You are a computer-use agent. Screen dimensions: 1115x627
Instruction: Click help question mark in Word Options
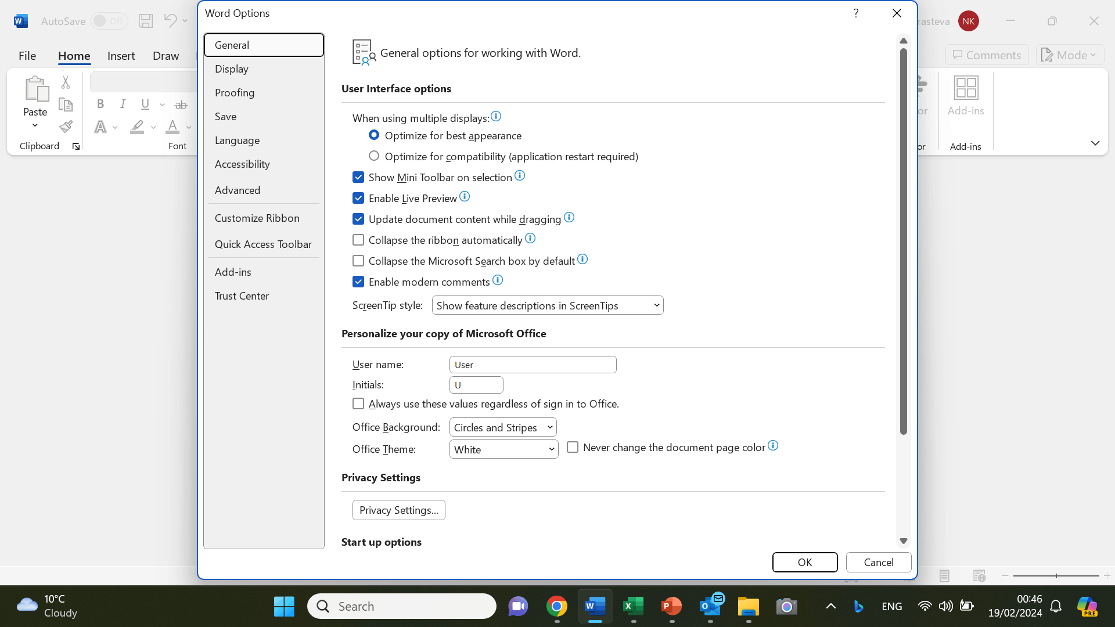(x=856, y=13)
